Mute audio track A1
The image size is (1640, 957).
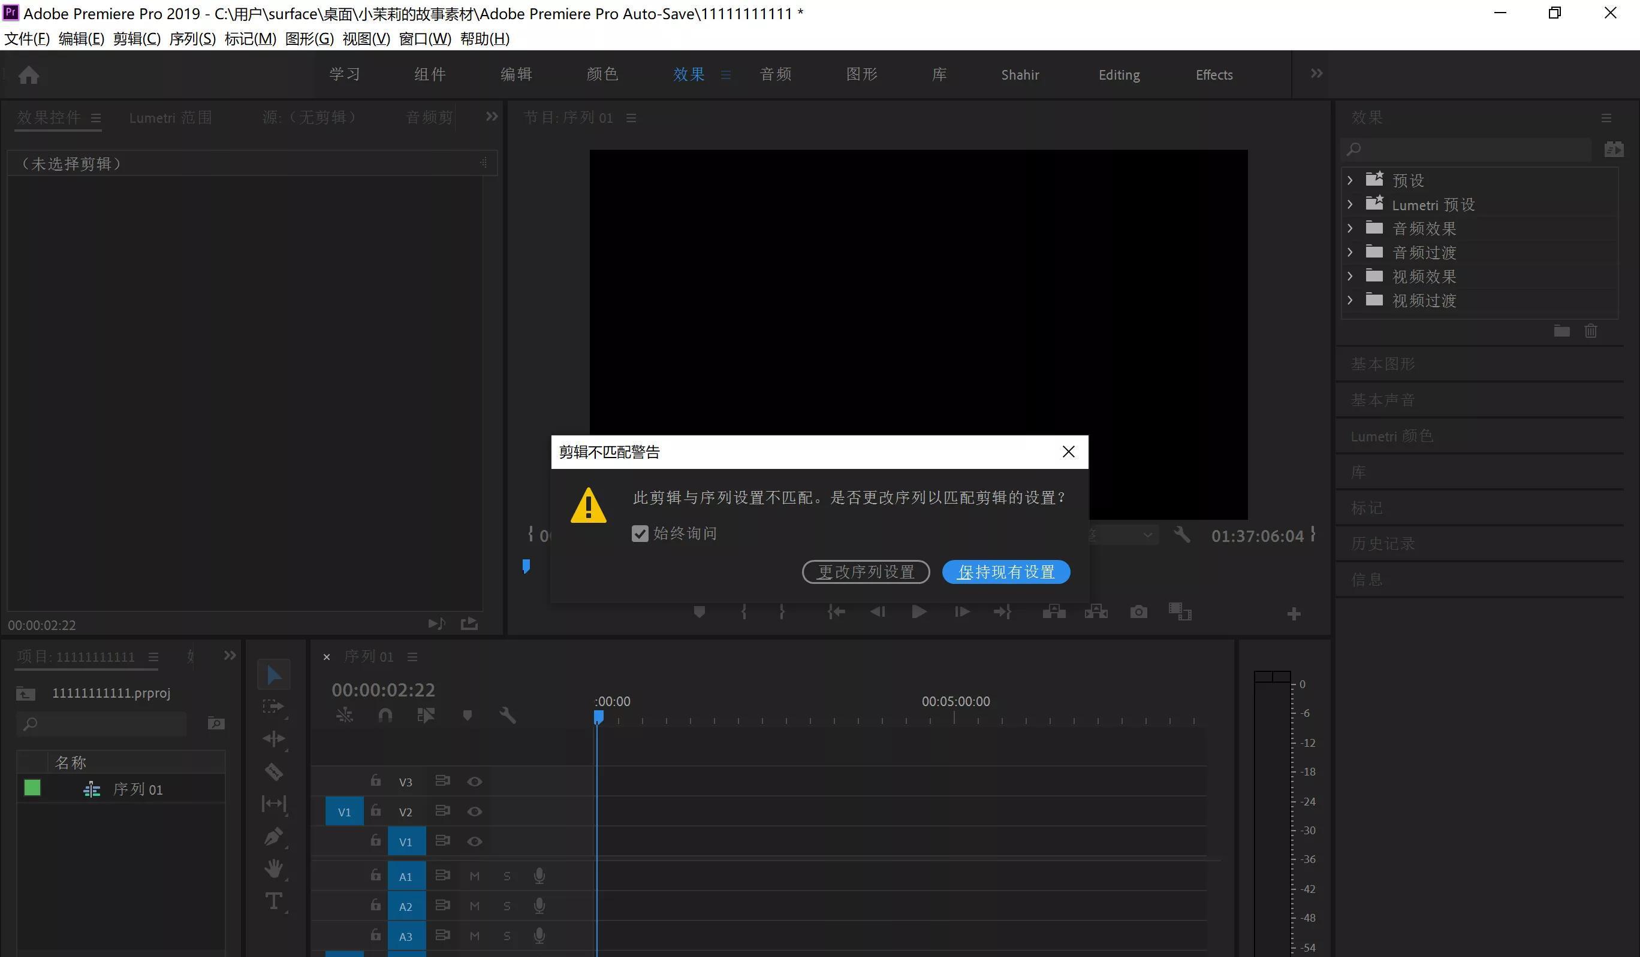point(474,876)
